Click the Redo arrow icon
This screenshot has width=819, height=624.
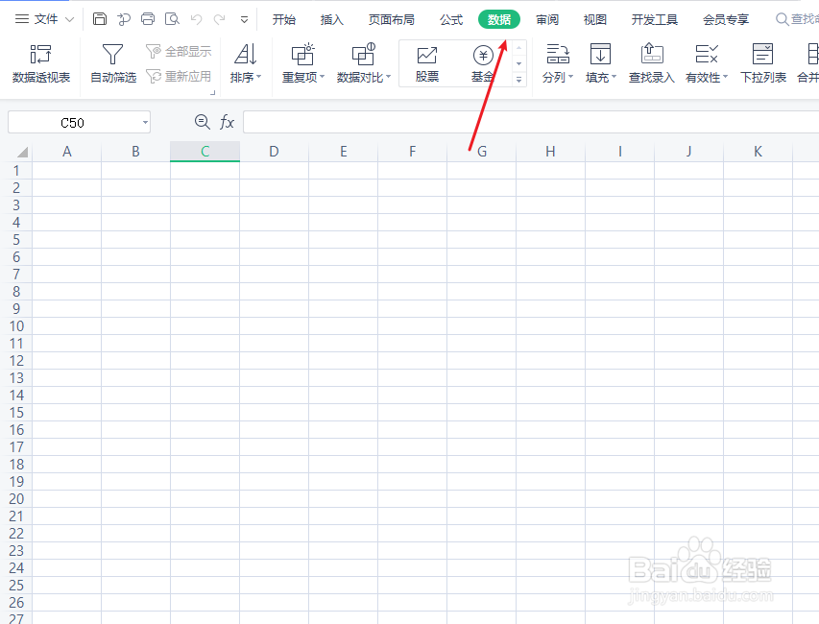tap(219, 19)
